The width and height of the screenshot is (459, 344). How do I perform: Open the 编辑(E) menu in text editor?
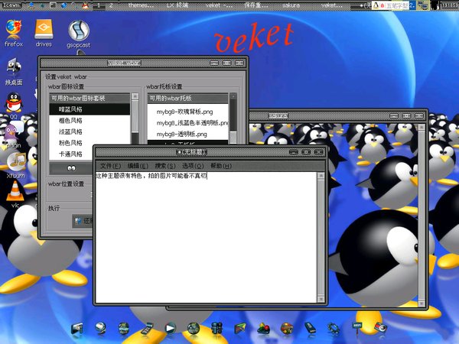138,166
